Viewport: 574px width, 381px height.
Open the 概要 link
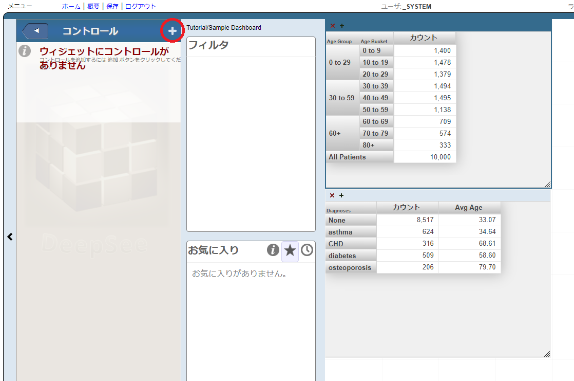[x=93, y=7]
